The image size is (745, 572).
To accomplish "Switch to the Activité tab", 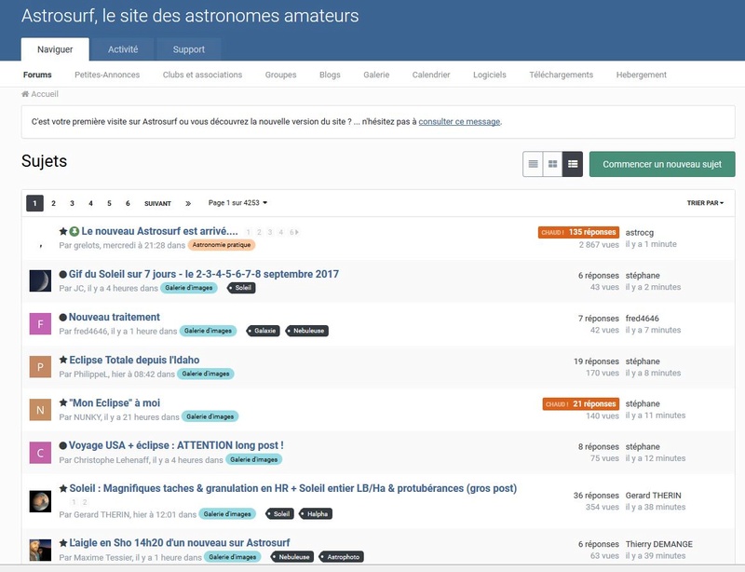I will click(x=123, y=49).
